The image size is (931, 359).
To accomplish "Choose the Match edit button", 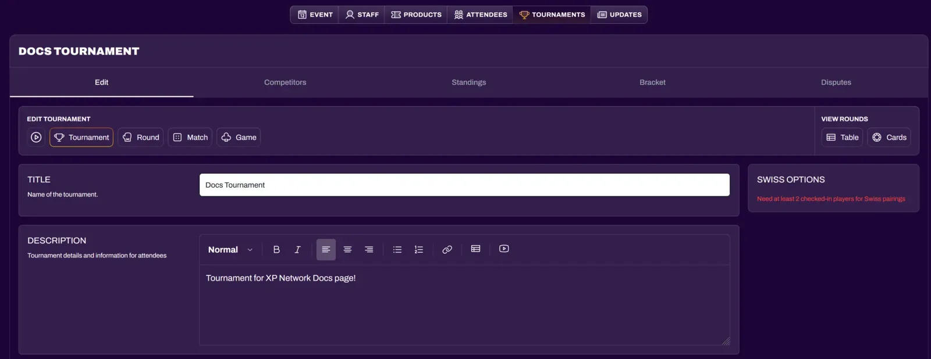I will (190, 138).
